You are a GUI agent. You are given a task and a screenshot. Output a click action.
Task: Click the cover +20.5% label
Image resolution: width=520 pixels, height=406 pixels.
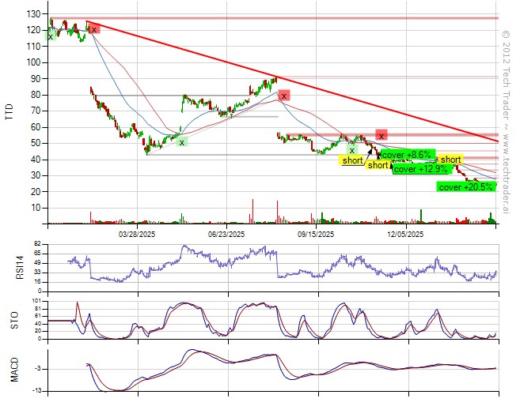pyautogui.click(x=466, y=187)
